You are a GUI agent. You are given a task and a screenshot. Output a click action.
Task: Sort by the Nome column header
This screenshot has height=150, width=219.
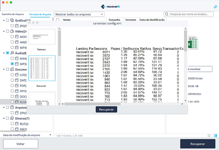click(67, 20)
